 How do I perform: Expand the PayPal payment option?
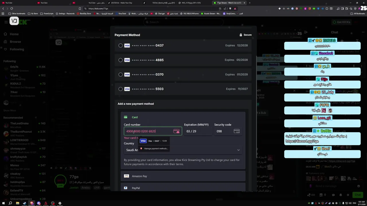[x=183, y=188]
